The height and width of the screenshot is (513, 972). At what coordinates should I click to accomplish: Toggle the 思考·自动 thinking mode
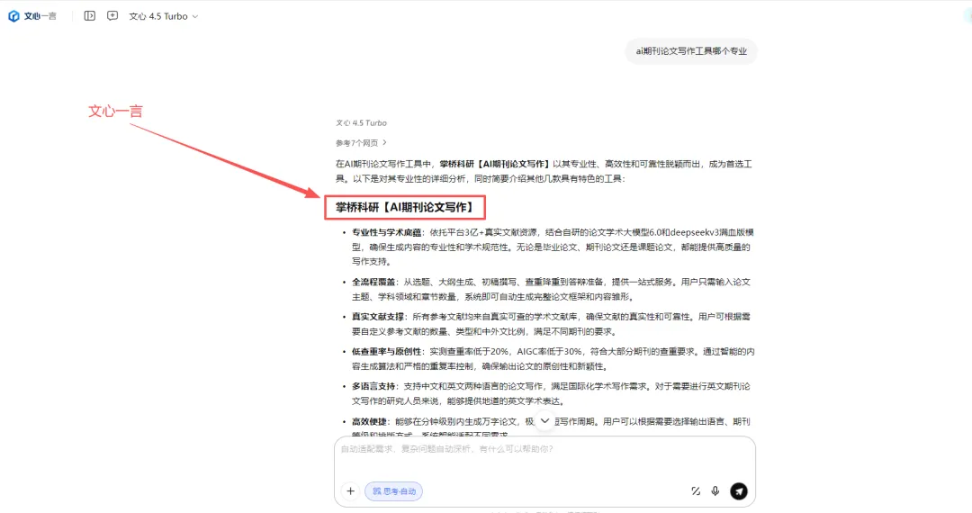point(394,491)
